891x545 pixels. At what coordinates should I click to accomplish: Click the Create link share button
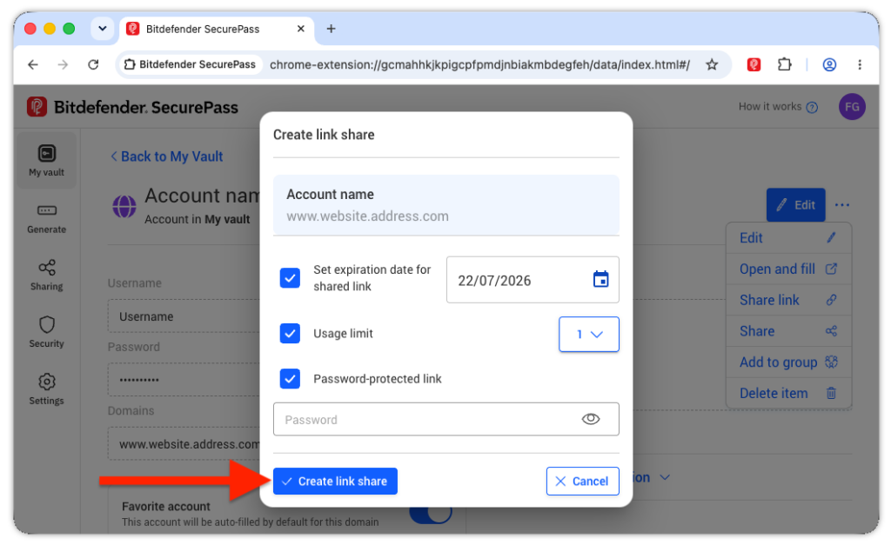[x=335, y=482]
